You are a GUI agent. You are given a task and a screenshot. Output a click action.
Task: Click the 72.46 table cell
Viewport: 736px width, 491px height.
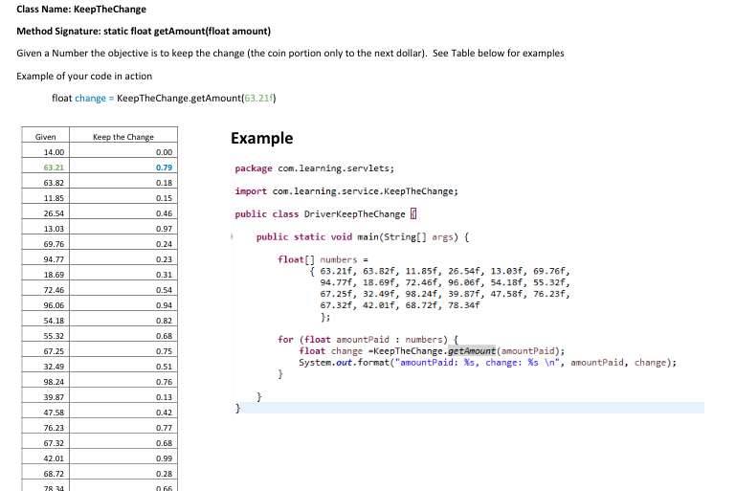tap(46, 290)
